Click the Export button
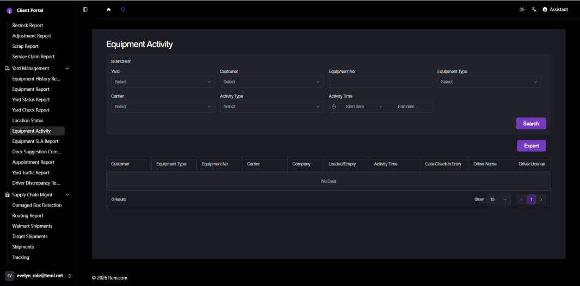The image size is (580, 286). tap(531, 146)
